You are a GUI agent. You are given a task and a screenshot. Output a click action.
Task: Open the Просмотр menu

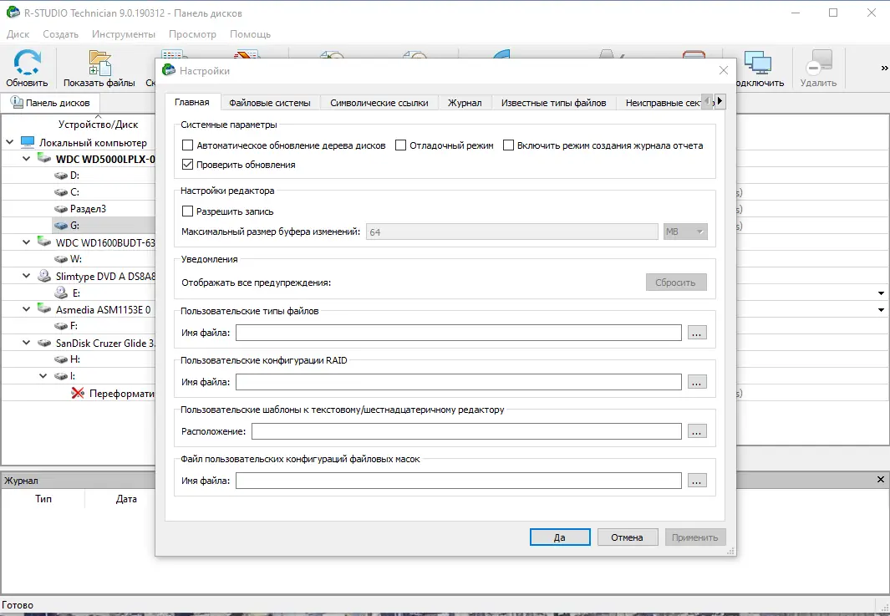[192, 34]
